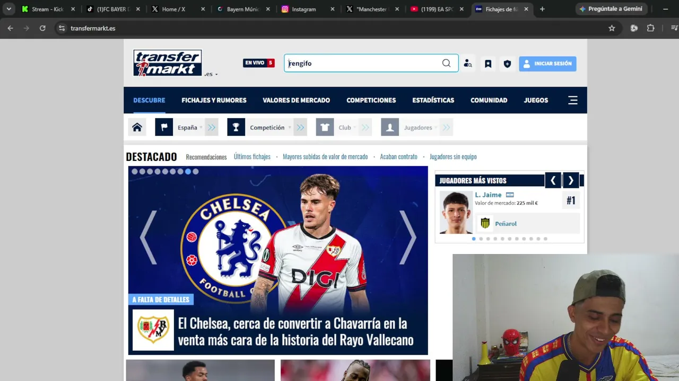Click the Argentina flag beside L. Jaime
The height and width of the screenshot is (381, 679).
tap(510, 195)
